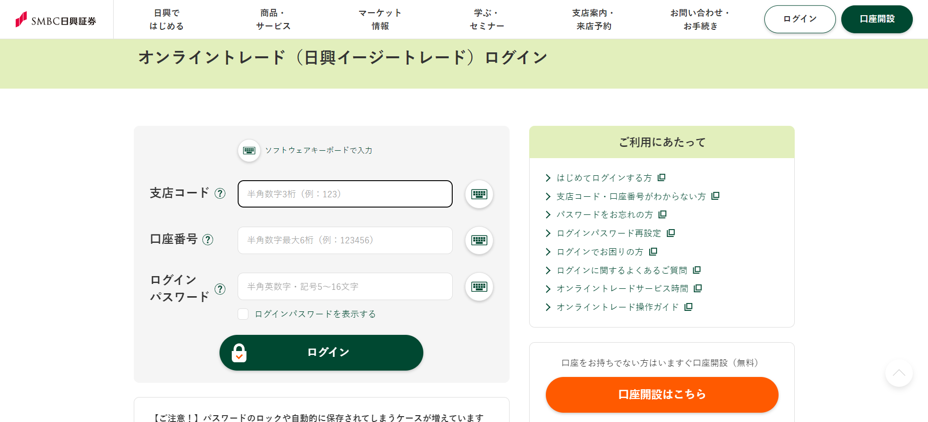Open パスワードをお忘れの方 link
Image resolution: width=928 pixels, height=422 pixels.
(x=605, y=214)
